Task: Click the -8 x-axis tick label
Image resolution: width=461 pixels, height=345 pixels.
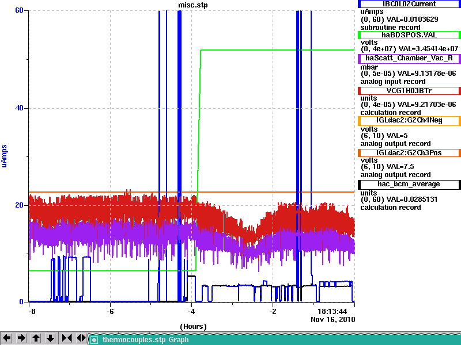Action: click(x=32, y=311)
